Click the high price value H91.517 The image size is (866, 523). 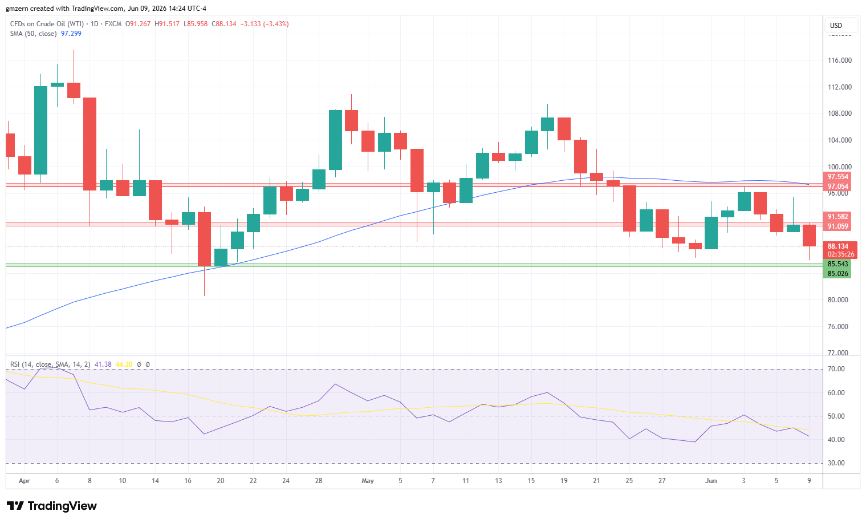pos(168,24)
